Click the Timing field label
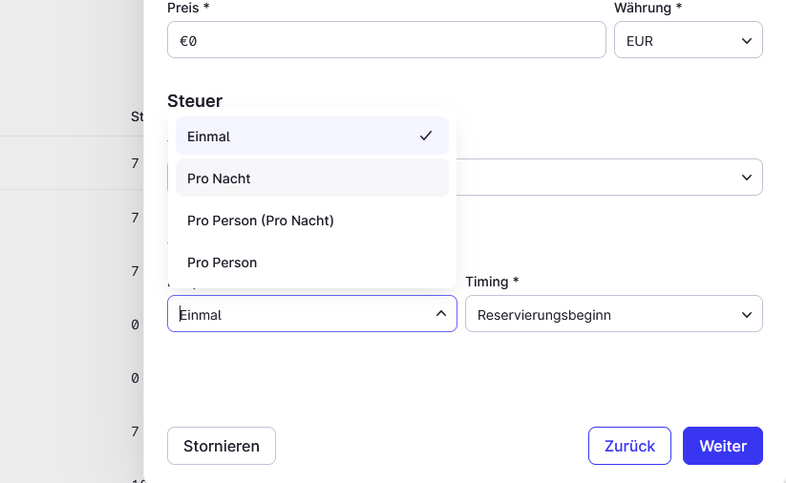The image size is (786, 483). pyautogui.click(x=491, y=282)
